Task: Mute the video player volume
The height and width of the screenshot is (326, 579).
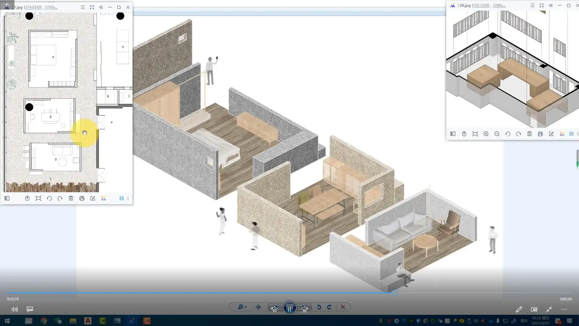Action: coord(14,309)
